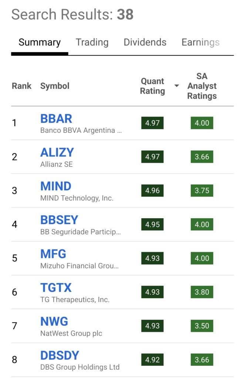The height and width of the screenshot is (378, 245).
Task: Open NatWest Group ticker NWG
Action: (54, 321)
